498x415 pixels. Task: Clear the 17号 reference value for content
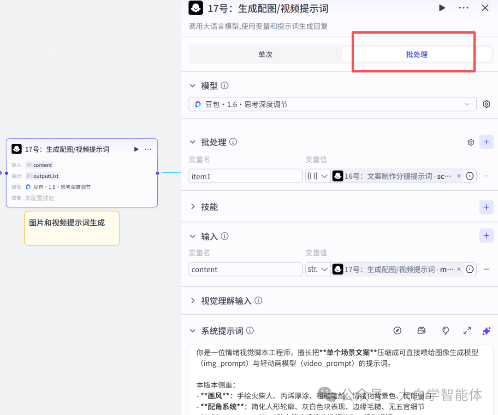click(459, 269)
